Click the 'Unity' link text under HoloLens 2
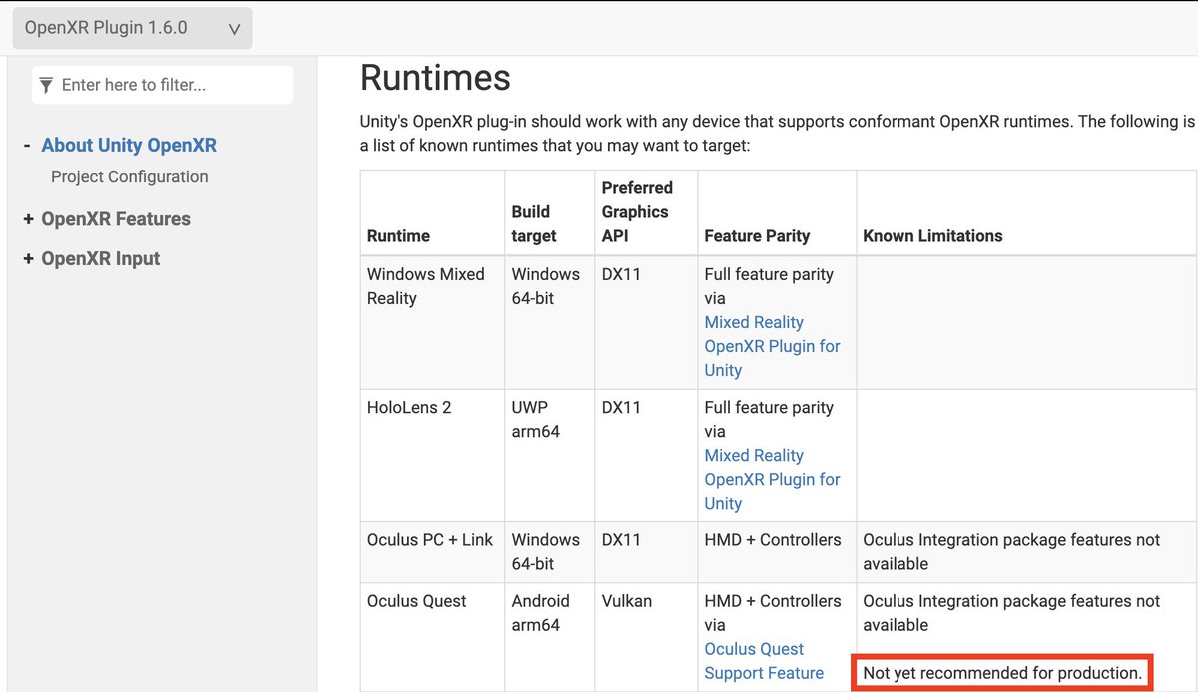 723,503
